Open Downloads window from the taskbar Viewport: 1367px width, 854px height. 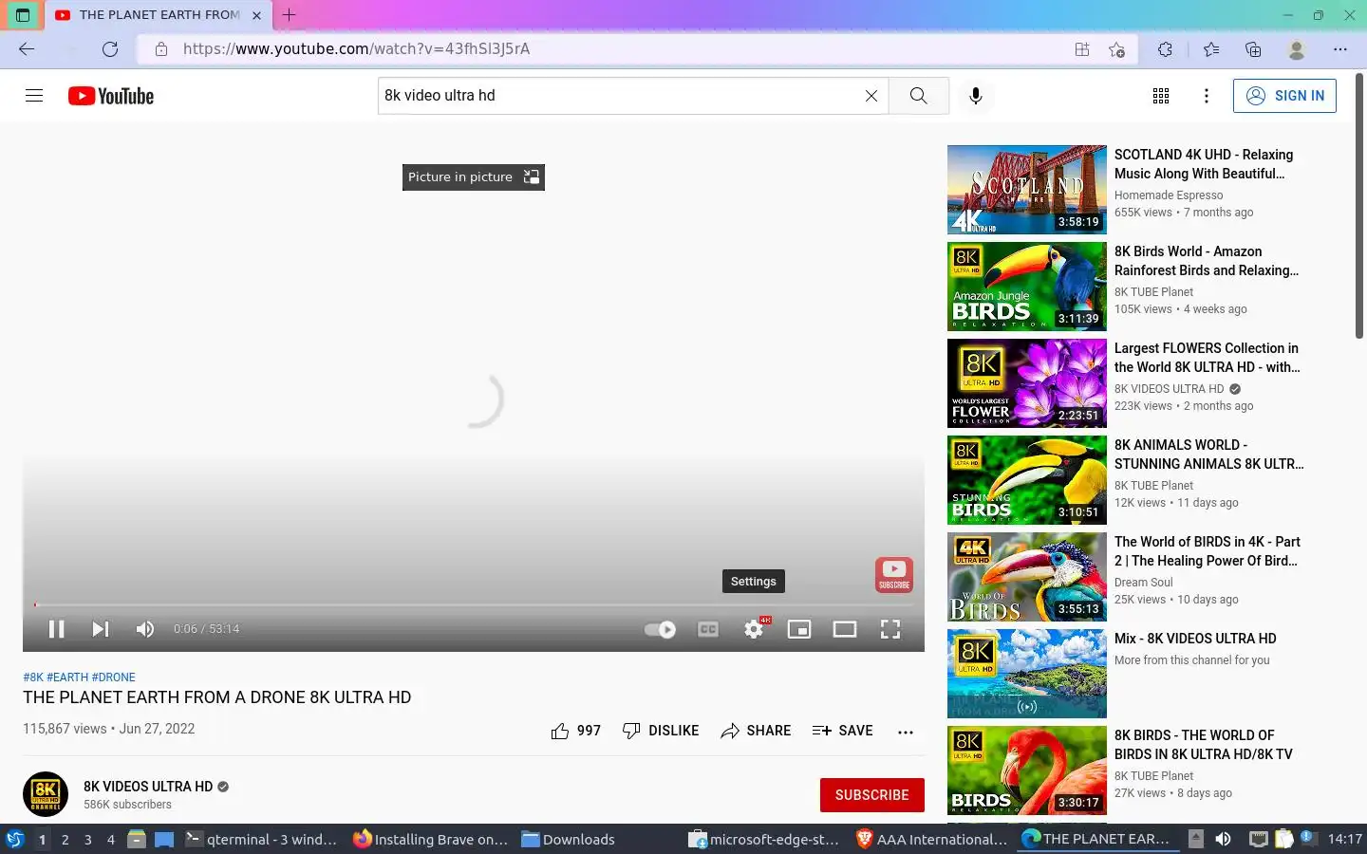point(568,839)
